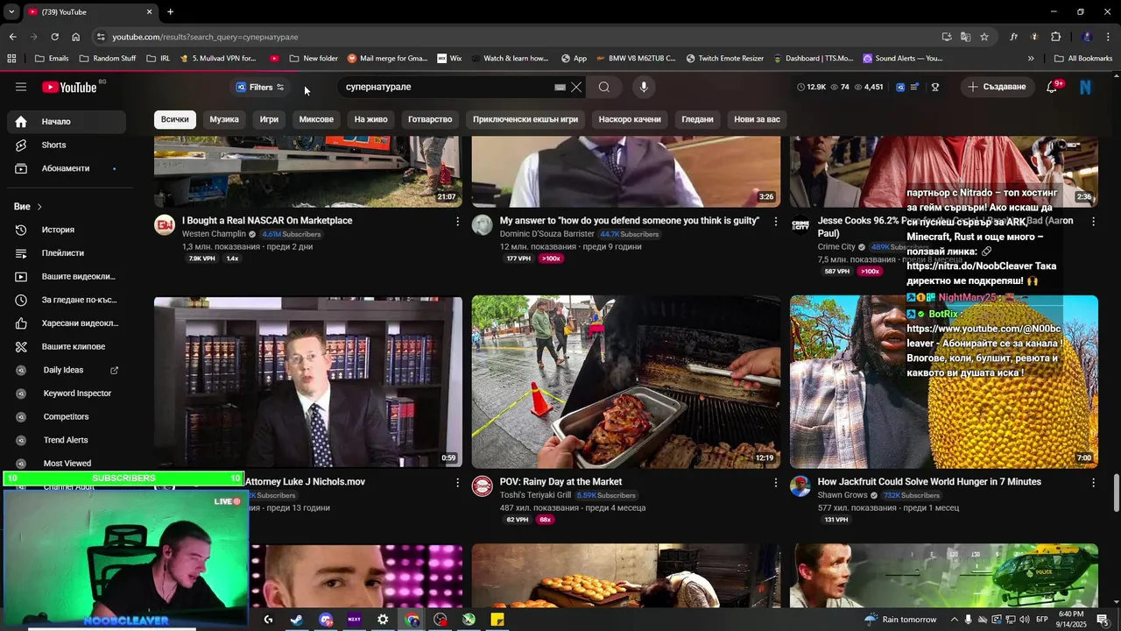Screen dimensions: 1121x631
Task: Click the install app icon in address bar
Action: click(x=947, y=37)
